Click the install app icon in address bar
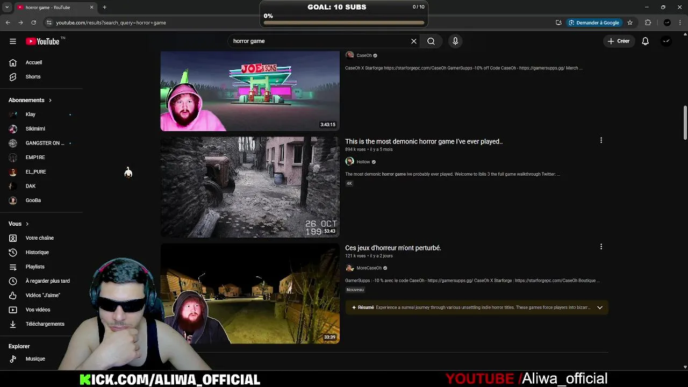 558,23
